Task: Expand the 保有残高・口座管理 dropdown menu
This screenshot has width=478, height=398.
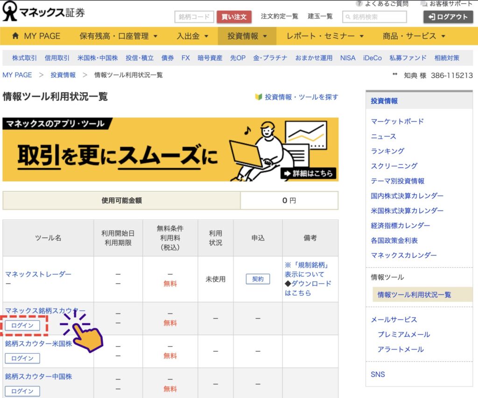Action: pyautogui.click(x=118, y=36)
